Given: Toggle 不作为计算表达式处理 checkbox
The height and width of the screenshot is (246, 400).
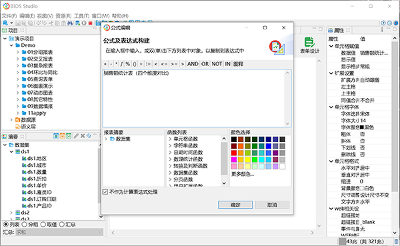Looking at the screenshot, I should [105, 192].
